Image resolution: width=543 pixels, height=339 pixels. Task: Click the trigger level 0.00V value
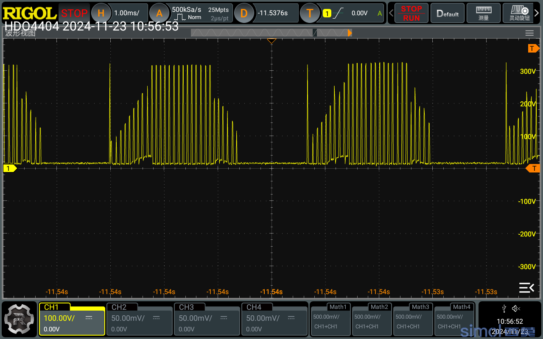click(359, 13)
